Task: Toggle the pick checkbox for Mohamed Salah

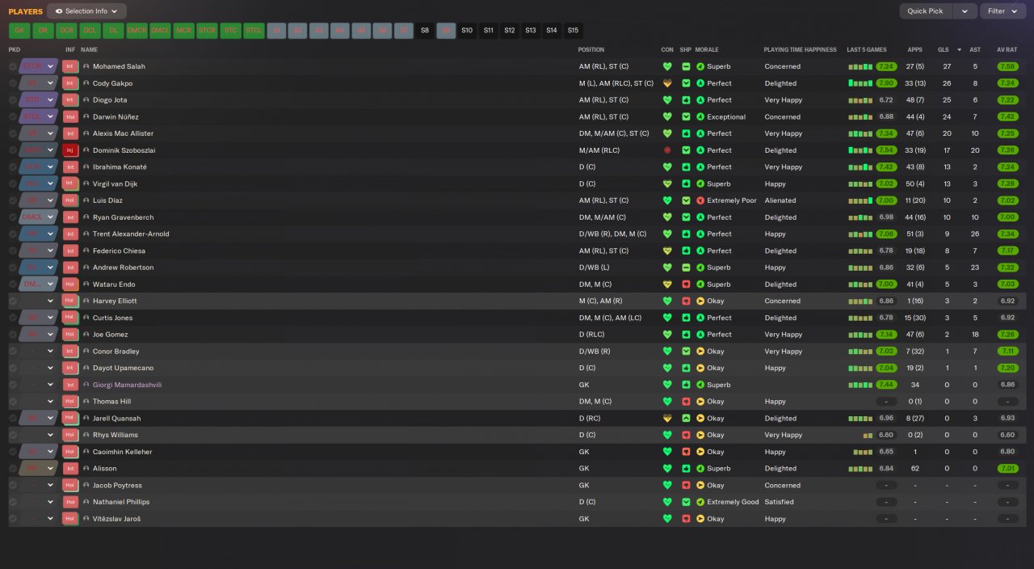Action: [13, 66]
